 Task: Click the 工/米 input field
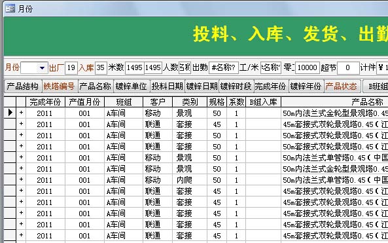(271, 67)
